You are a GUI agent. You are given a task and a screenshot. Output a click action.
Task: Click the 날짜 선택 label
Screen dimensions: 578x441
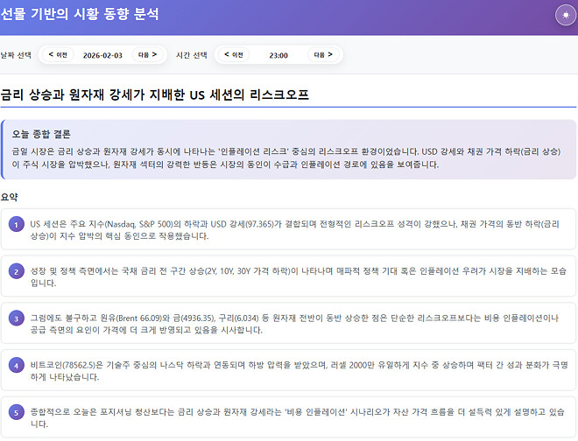point(16,55)
